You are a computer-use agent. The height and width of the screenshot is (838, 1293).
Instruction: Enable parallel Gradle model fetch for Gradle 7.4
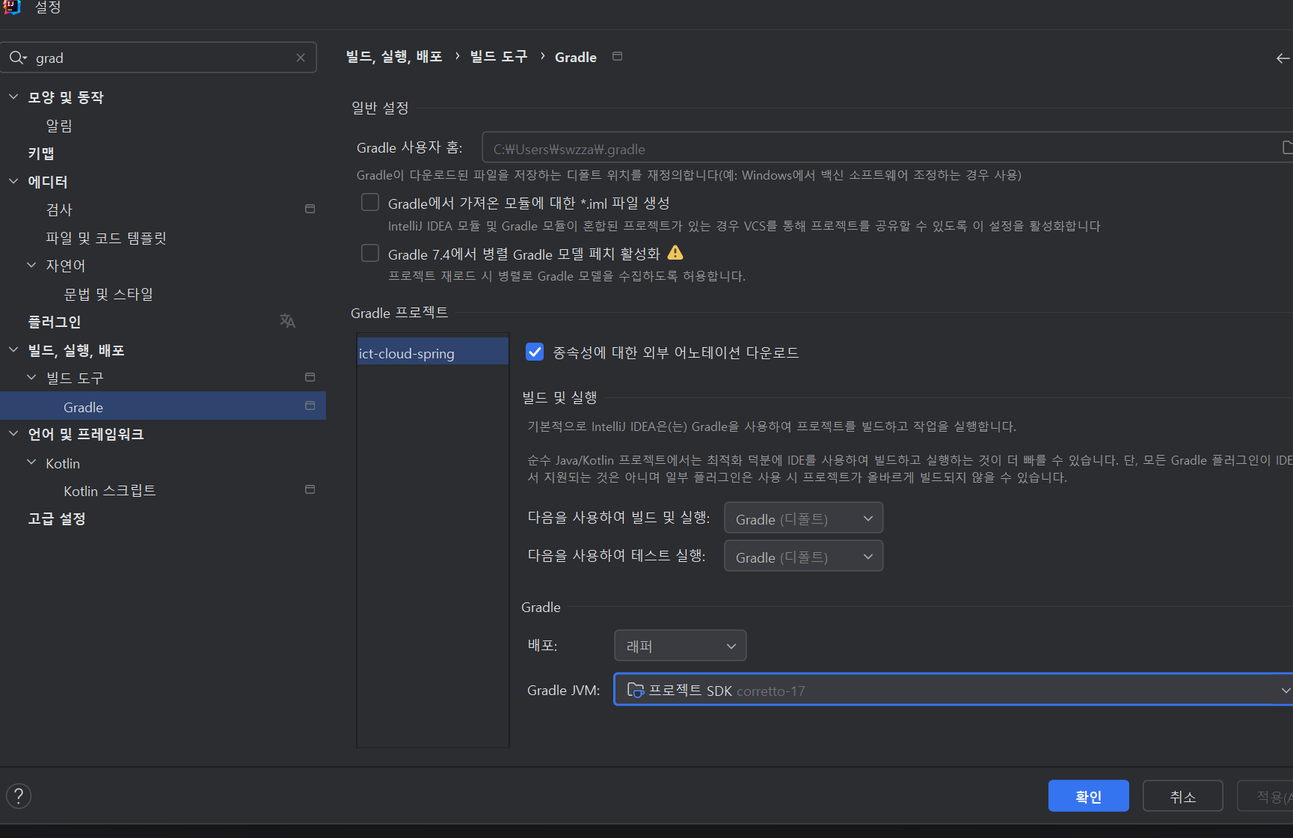pos(370,253)
